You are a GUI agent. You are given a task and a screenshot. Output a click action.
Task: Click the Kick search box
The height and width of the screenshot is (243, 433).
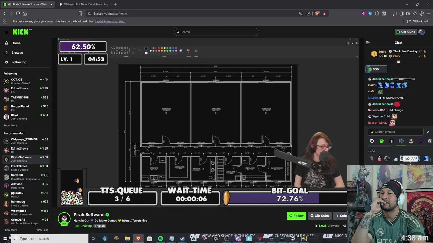tap(216, 32)
